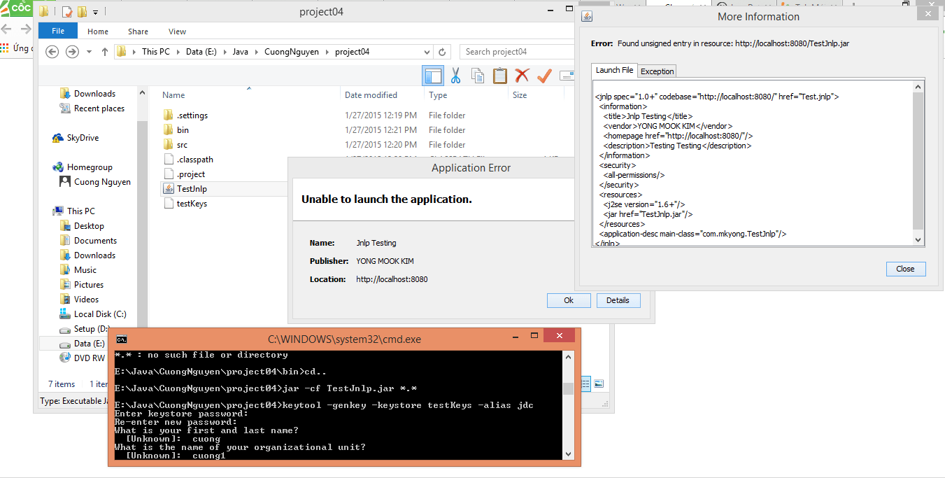Select Pictures under This PC
Screen dimensions: 945x478
pos(89,285)
